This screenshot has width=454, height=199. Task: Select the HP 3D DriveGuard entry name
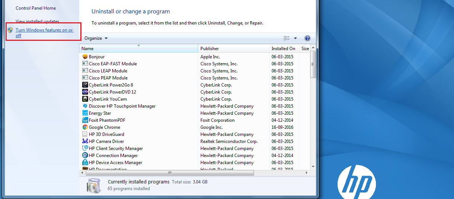(107, 134)
